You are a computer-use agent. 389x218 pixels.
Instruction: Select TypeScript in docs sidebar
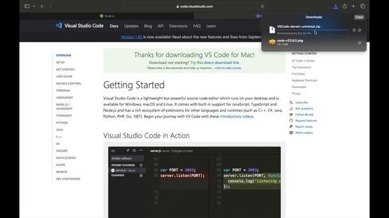click(64, 116)
